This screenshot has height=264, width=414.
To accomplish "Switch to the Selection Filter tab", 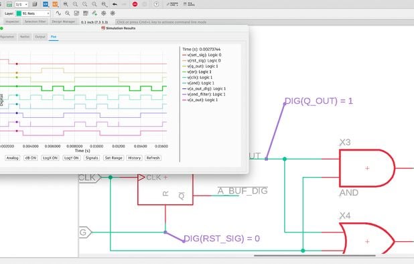I will [x=35, y=21].
